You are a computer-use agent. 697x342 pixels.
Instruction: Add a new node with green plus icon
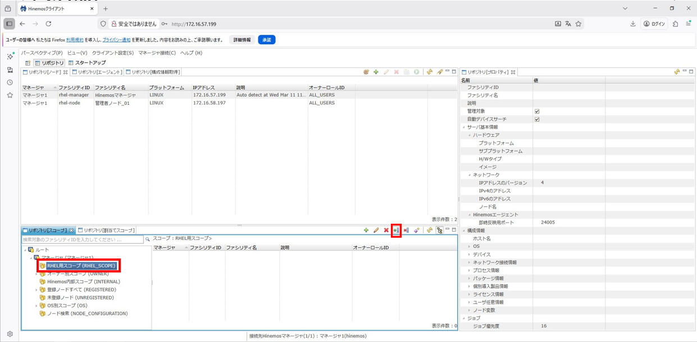click(376, 72)
